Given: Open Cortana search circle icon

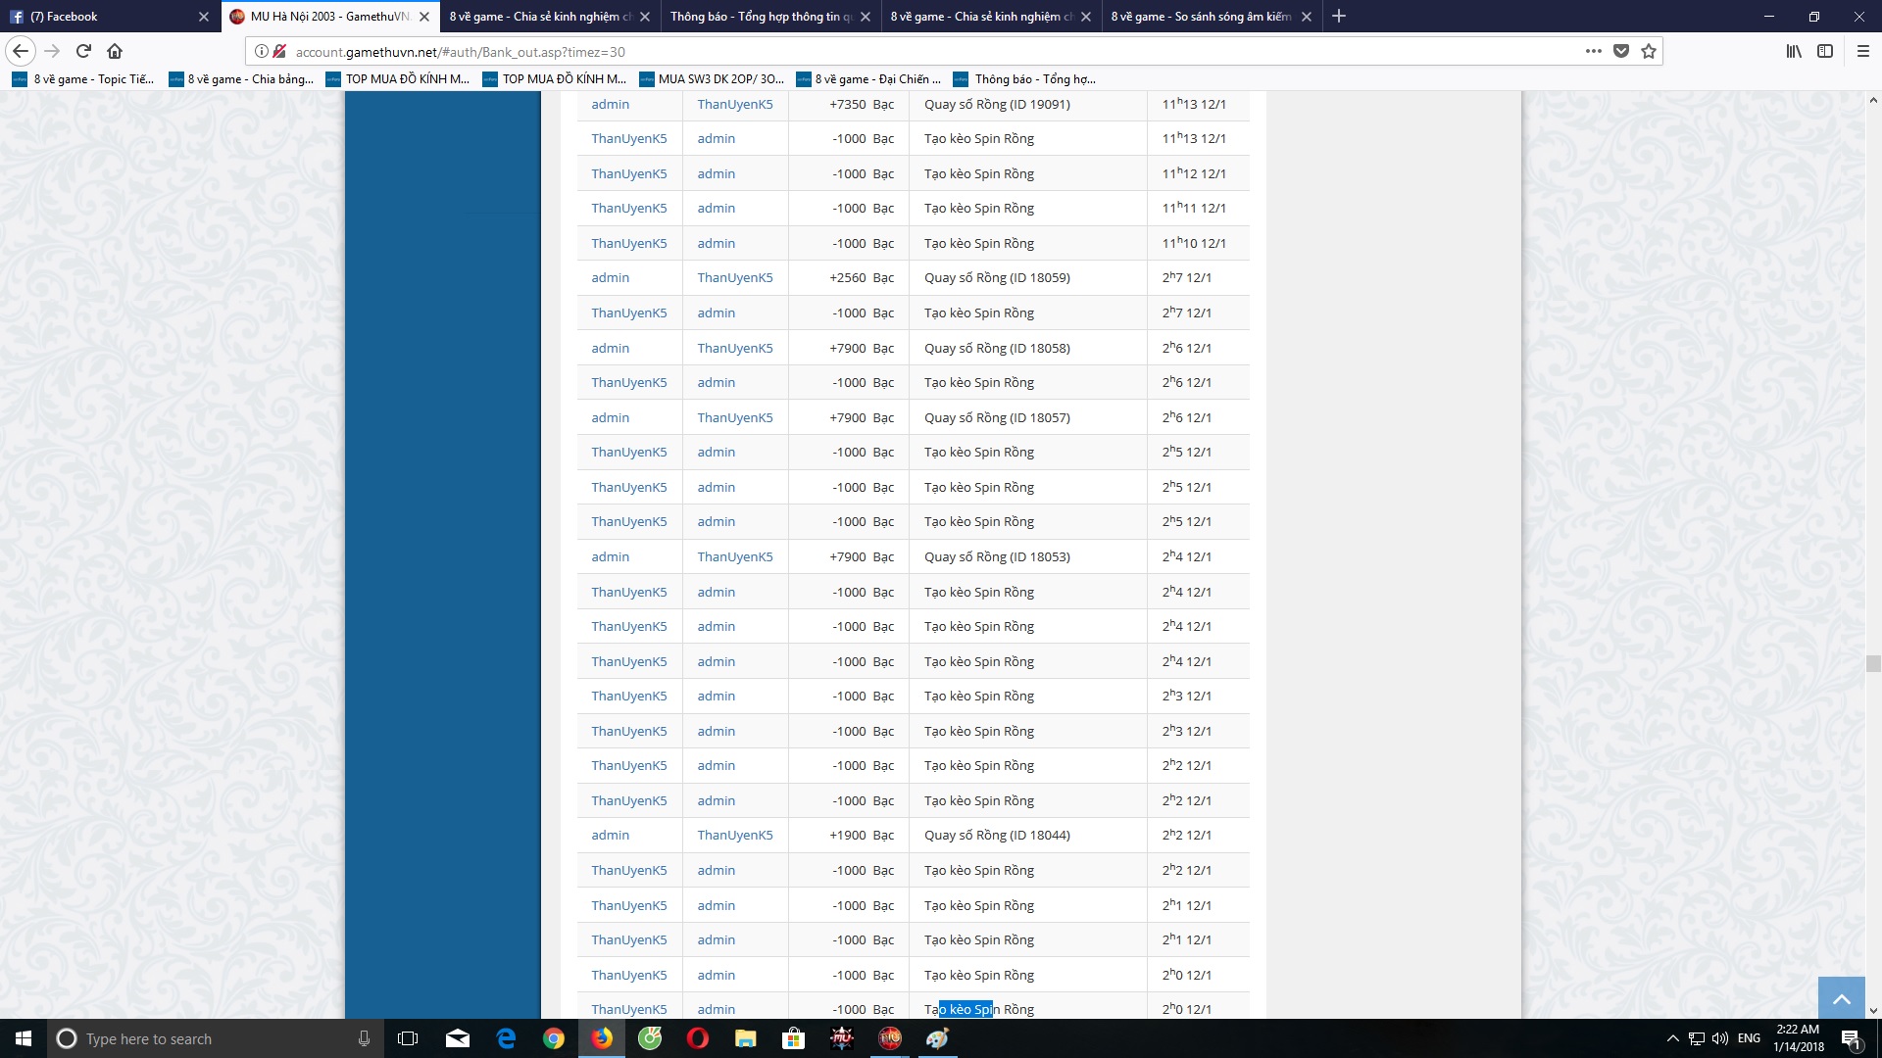Looking at the screenshot, I should 67,1038.
